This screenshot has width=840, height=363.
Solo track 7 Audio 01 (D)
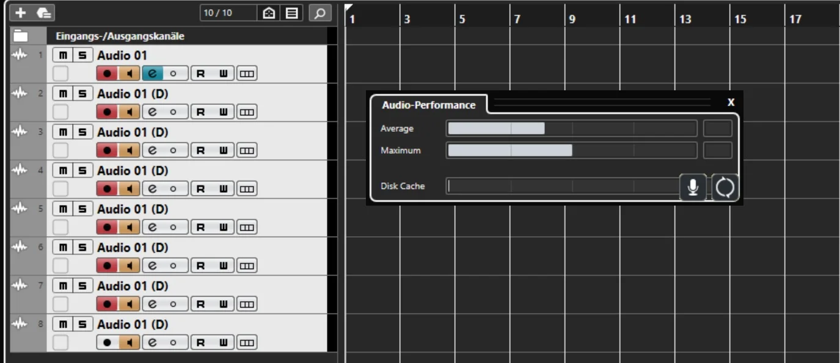click(83, 286)
